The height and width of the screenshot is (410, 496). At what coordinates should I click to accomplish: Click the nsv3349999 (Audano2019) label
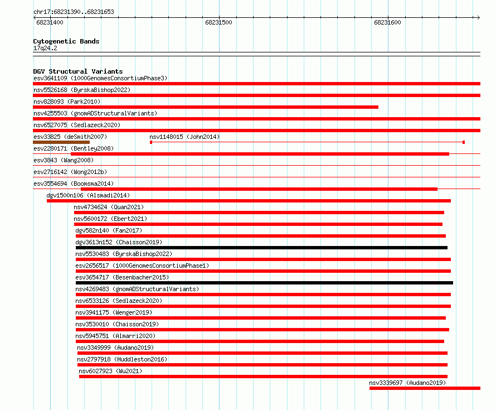(115, 348)
